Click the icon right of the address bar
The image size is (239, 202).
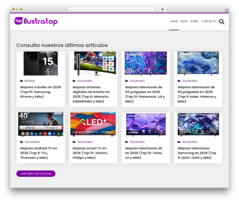163,9
